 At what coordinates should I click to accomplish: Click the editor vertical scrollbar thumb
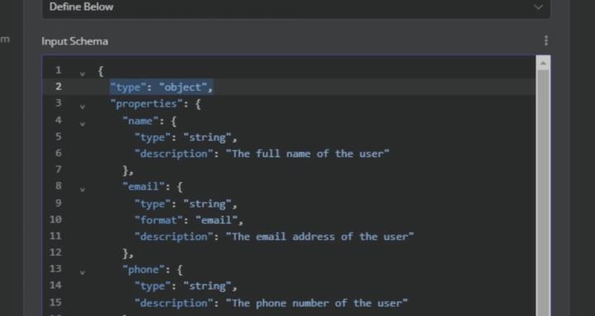pos(543,193)
